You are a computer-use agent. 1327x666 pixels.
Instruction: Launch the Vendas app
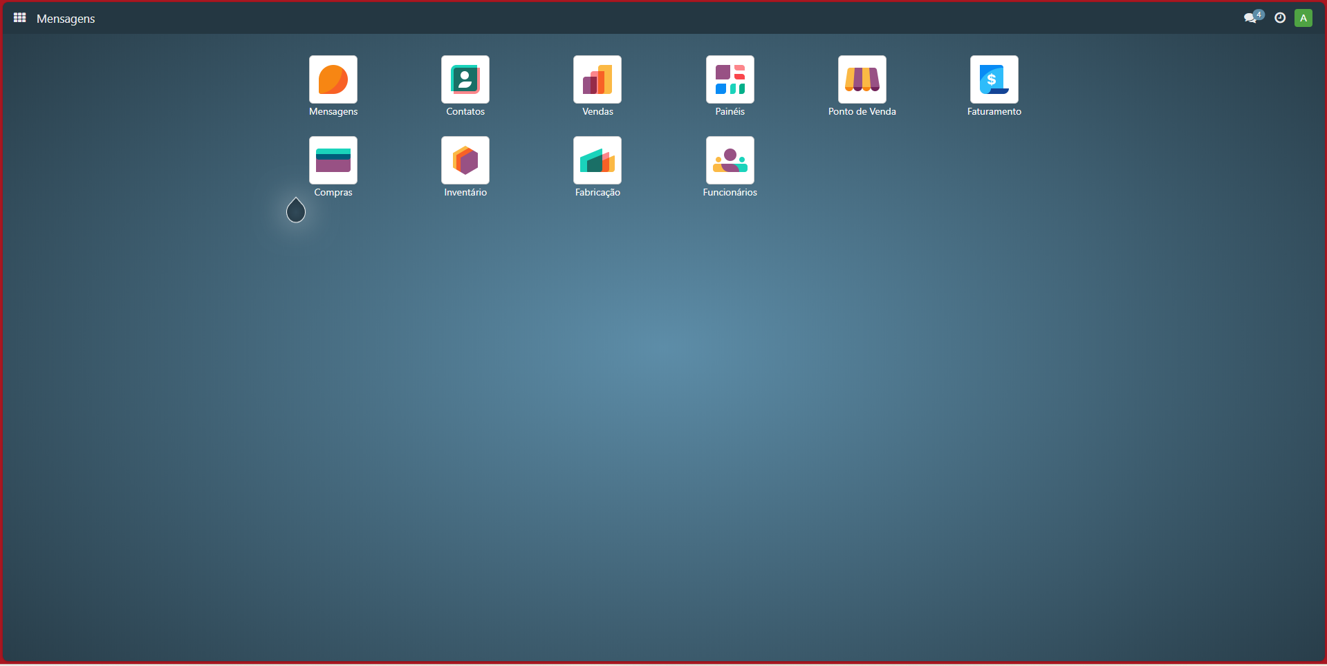pos(597,79)
